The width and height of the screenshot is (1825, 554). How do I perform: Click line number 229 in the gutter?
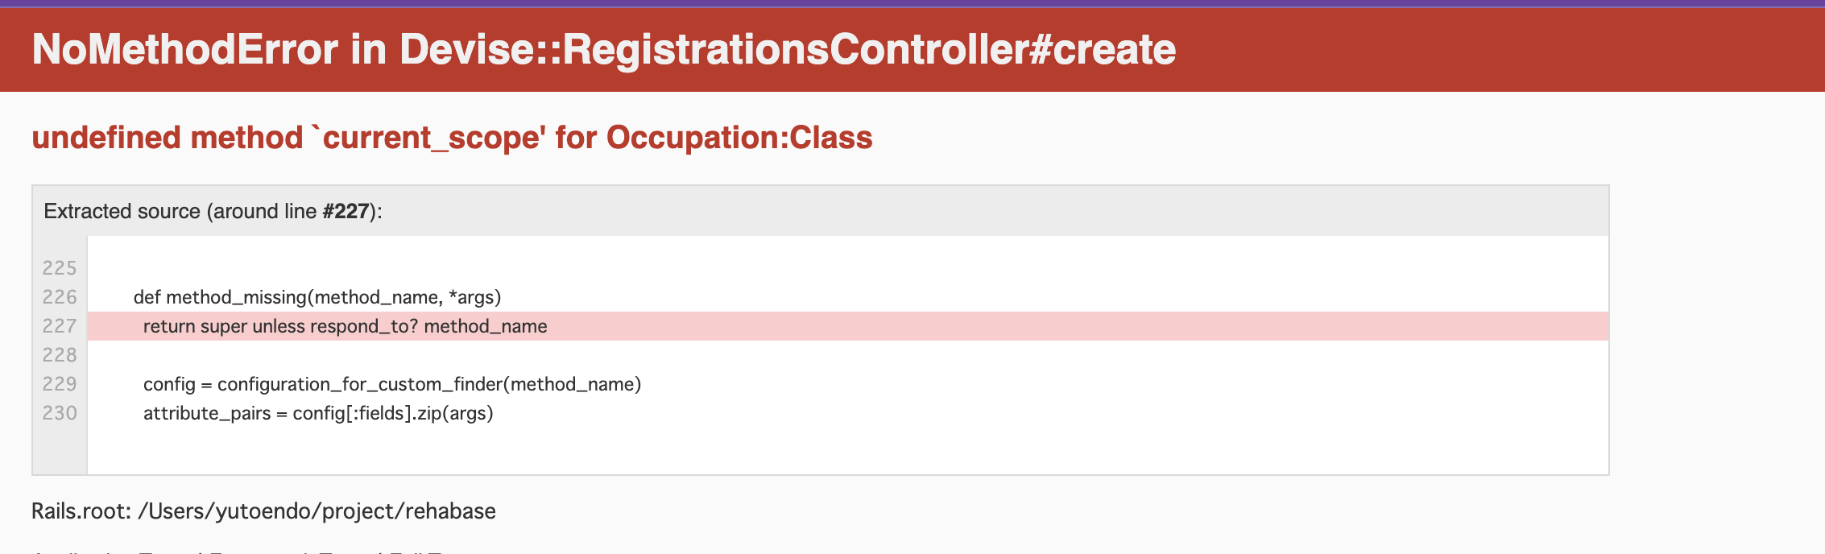pos(60,384)
